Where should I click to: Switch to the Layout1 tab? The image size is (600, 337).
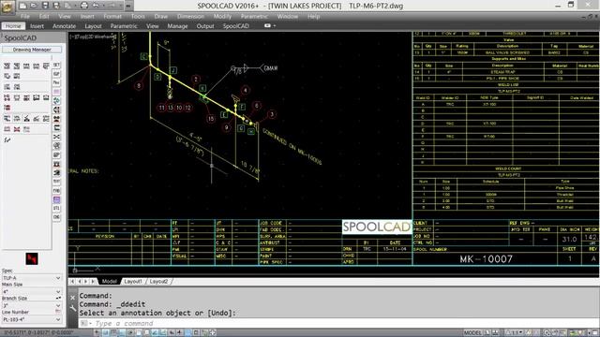pos(133,281)
